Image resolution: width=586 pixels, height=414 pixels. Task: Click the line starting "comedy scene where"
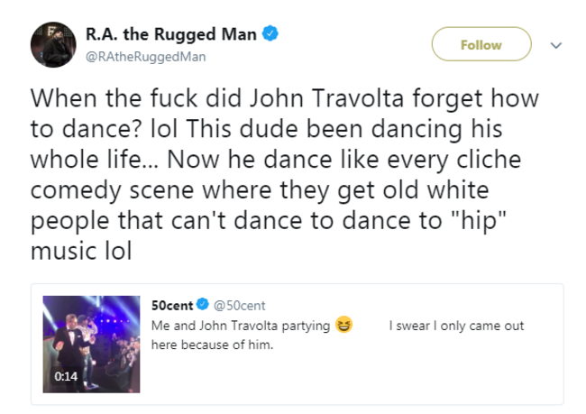[x=260, y=190]
